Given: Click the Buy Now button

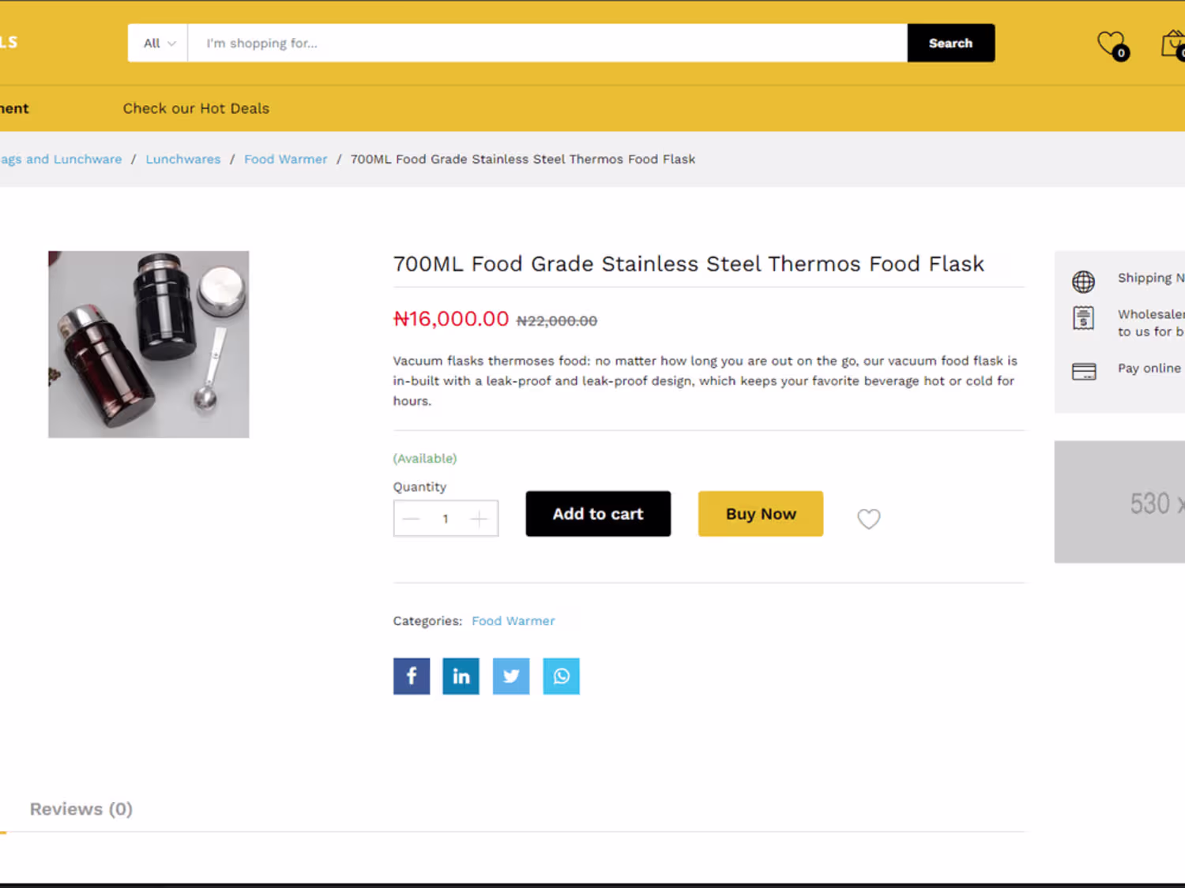Looking at the screenshot, I should click(x=761, y=514).
